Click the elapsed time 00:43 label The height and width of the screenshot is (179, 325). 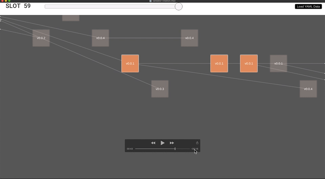130,149
